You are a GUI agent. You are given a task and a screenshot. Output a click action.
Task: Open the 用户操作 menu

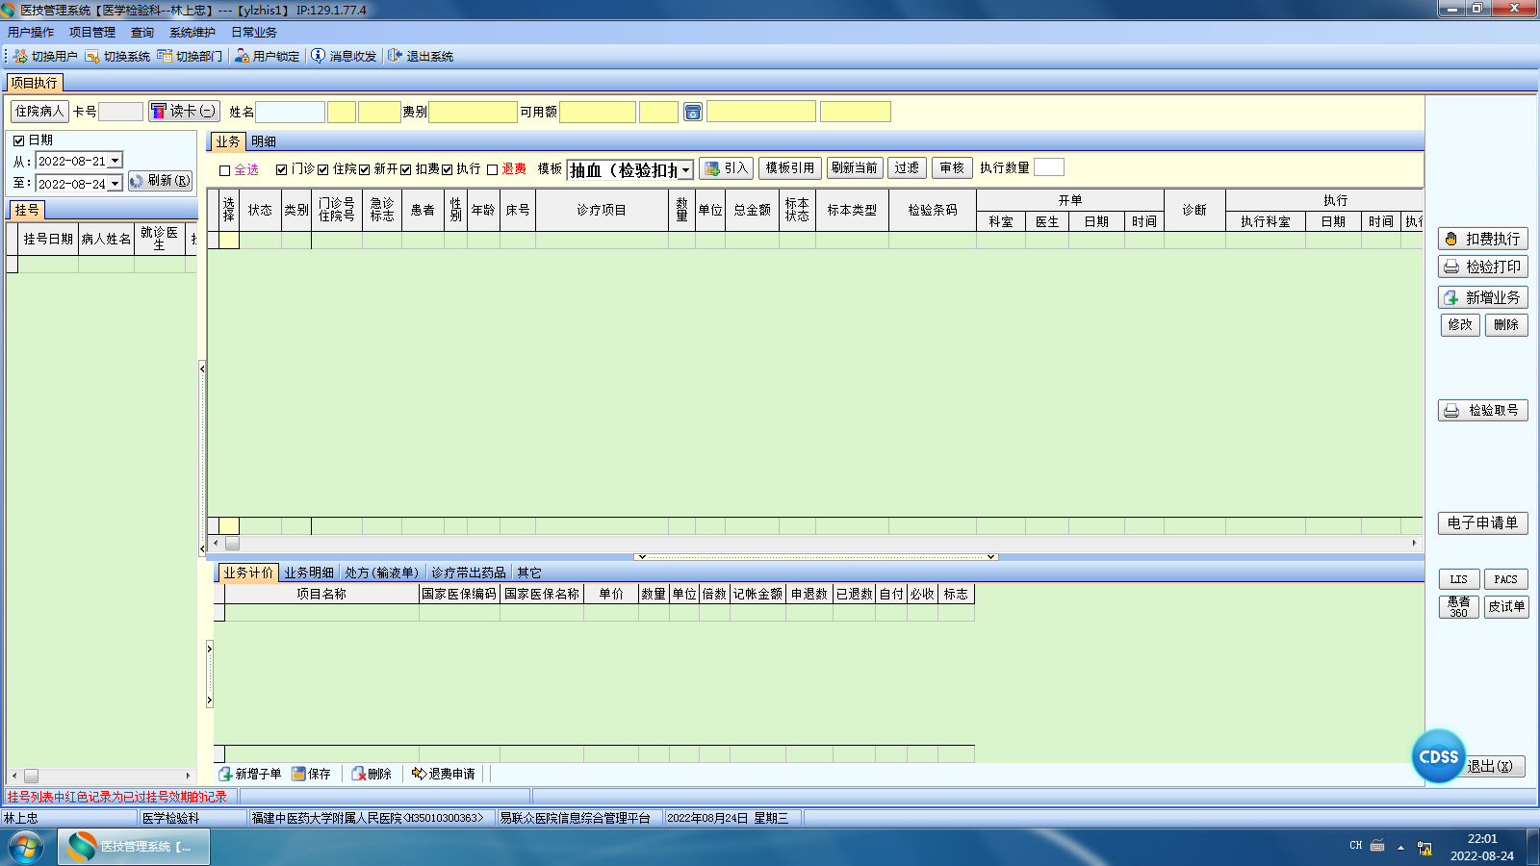[x=31, y=32]
